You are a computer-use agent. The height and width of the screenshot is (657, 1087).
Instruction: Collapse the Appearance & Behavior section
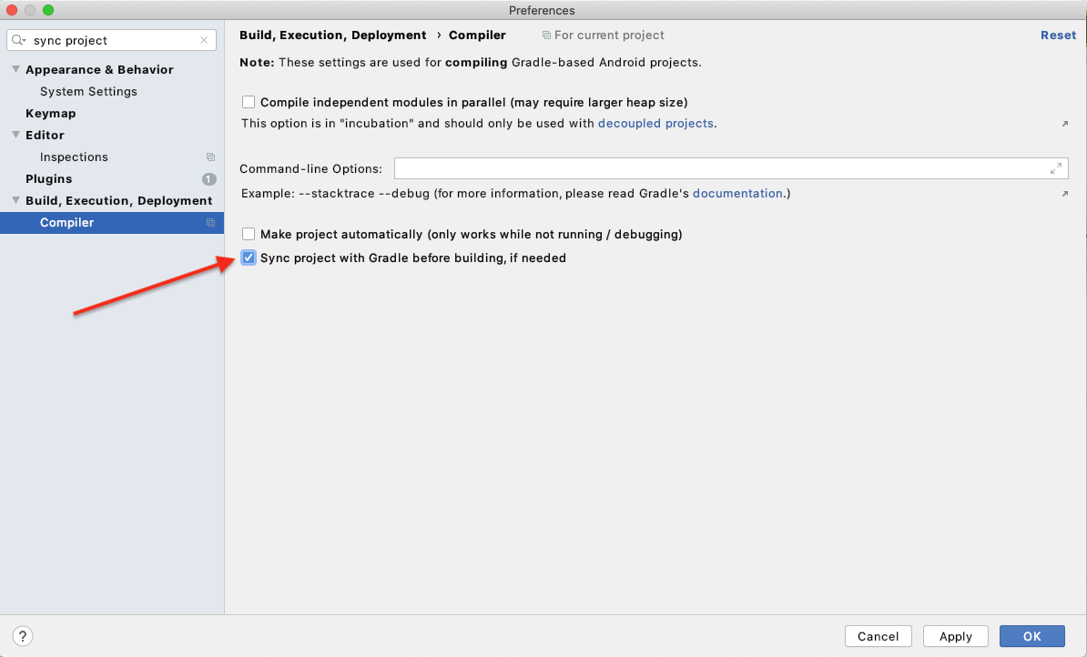click(x=15, y=70)
